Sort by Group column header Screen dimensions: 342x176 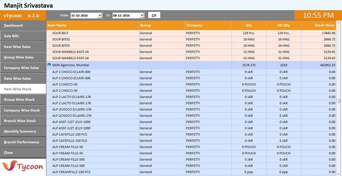[x=162, y=25]
